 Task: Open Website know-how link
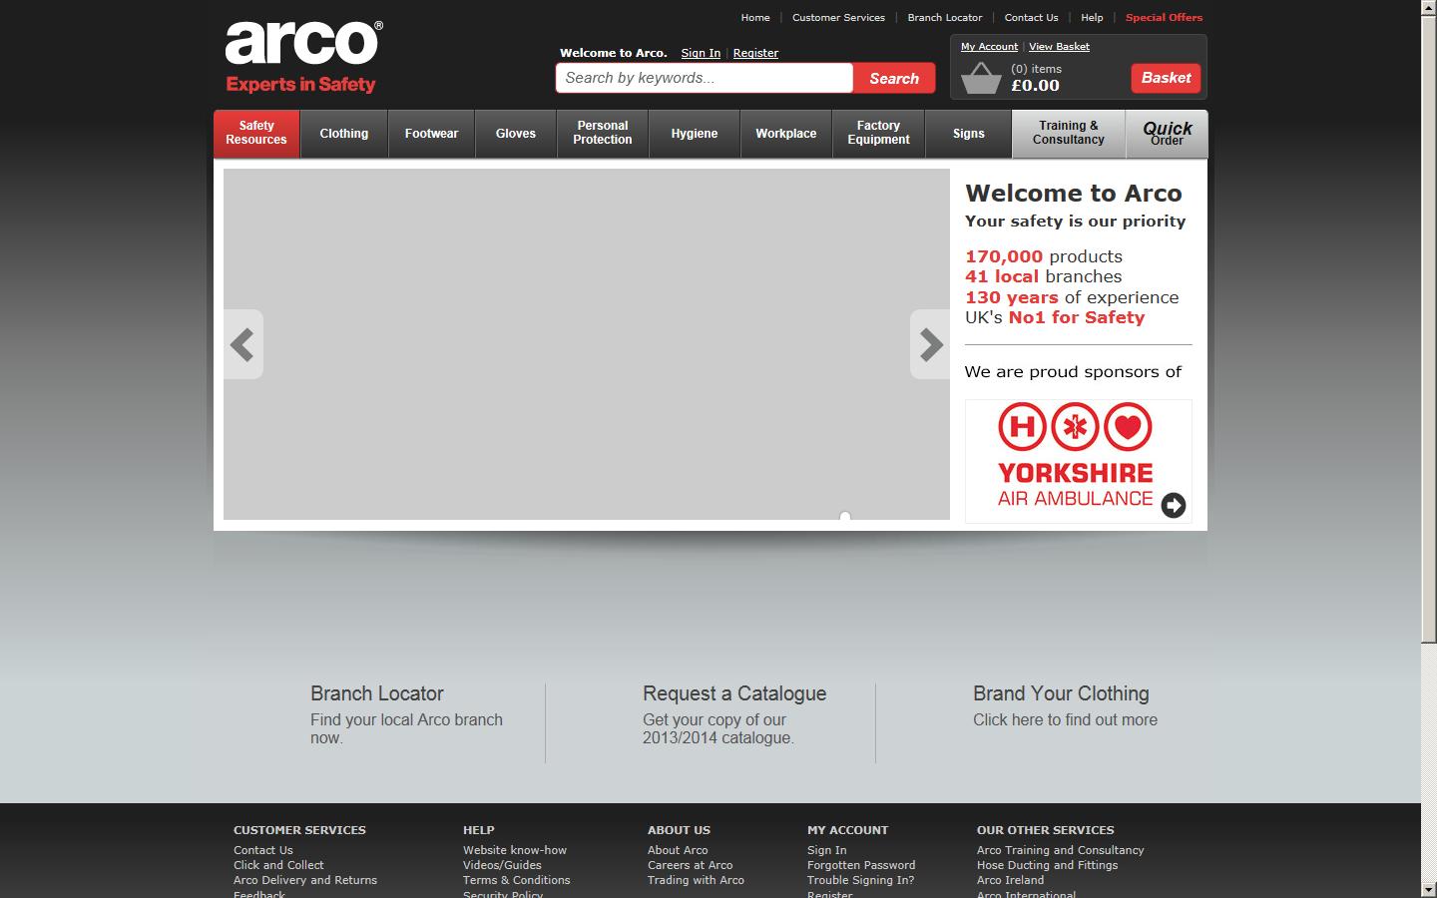tap(515, 850)
